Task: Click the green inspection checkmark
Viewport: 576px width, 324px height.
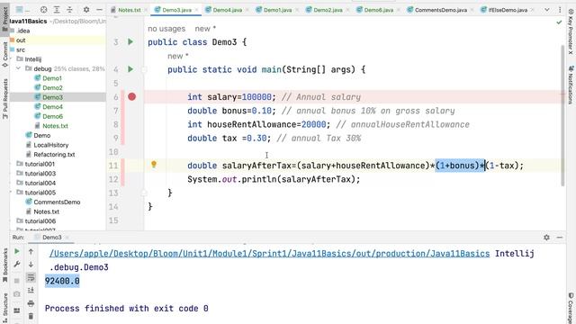Action: [x=559, y=22]
